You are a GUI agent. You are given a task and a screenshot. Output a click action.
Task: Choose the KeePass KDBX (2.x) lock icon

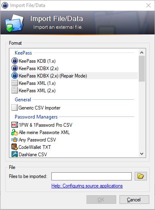pos(15,68)
